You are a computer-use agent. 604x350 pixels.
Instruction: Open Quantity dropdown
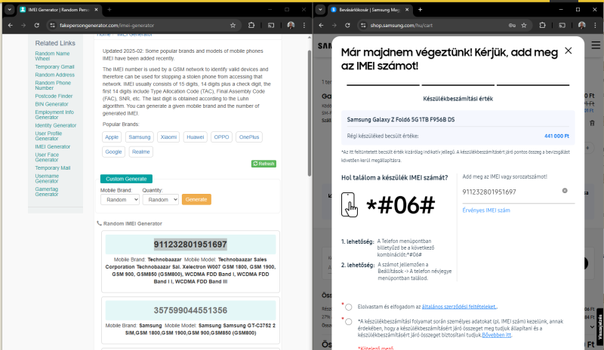(x=160, y=199)
